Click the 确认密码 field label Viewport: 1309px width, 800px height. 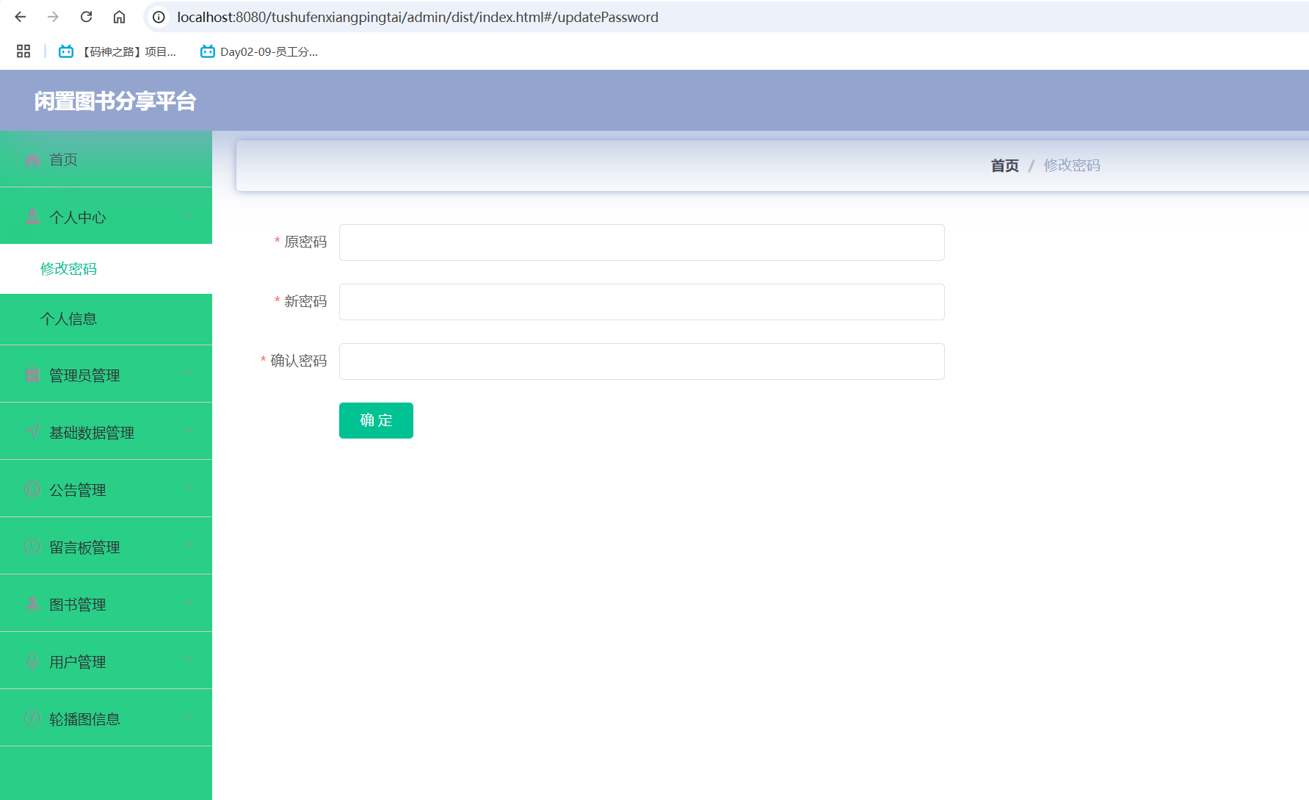tap(299, 361)
